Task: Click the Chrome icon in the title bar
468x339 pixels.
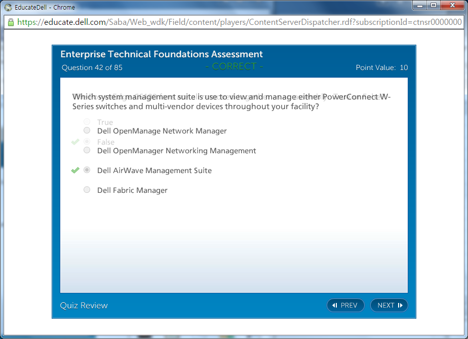Action: point(8,7)
